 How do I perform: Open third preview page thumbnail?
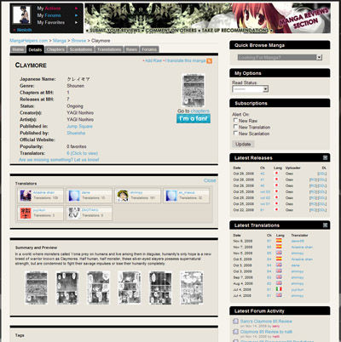point(98,288)
